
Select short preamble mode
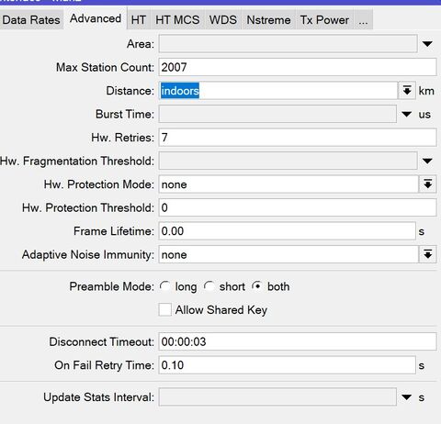209,286
